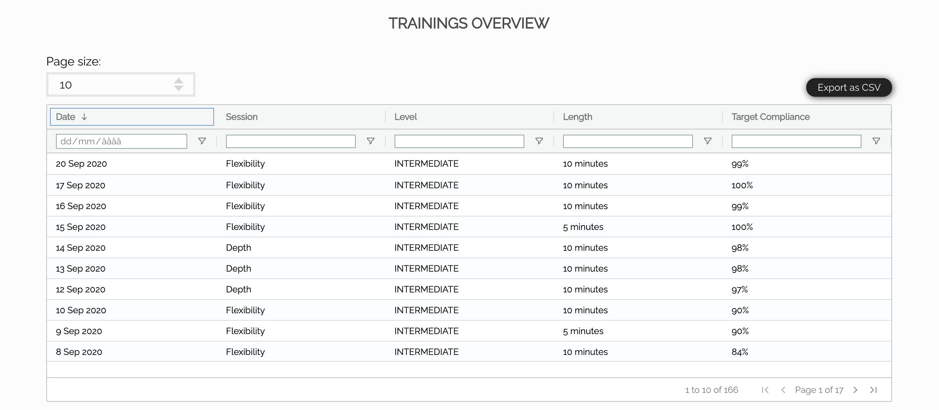The image size is (939, 410).
Task: Sort by the Target Compliance header
Action: click(770, 117)
